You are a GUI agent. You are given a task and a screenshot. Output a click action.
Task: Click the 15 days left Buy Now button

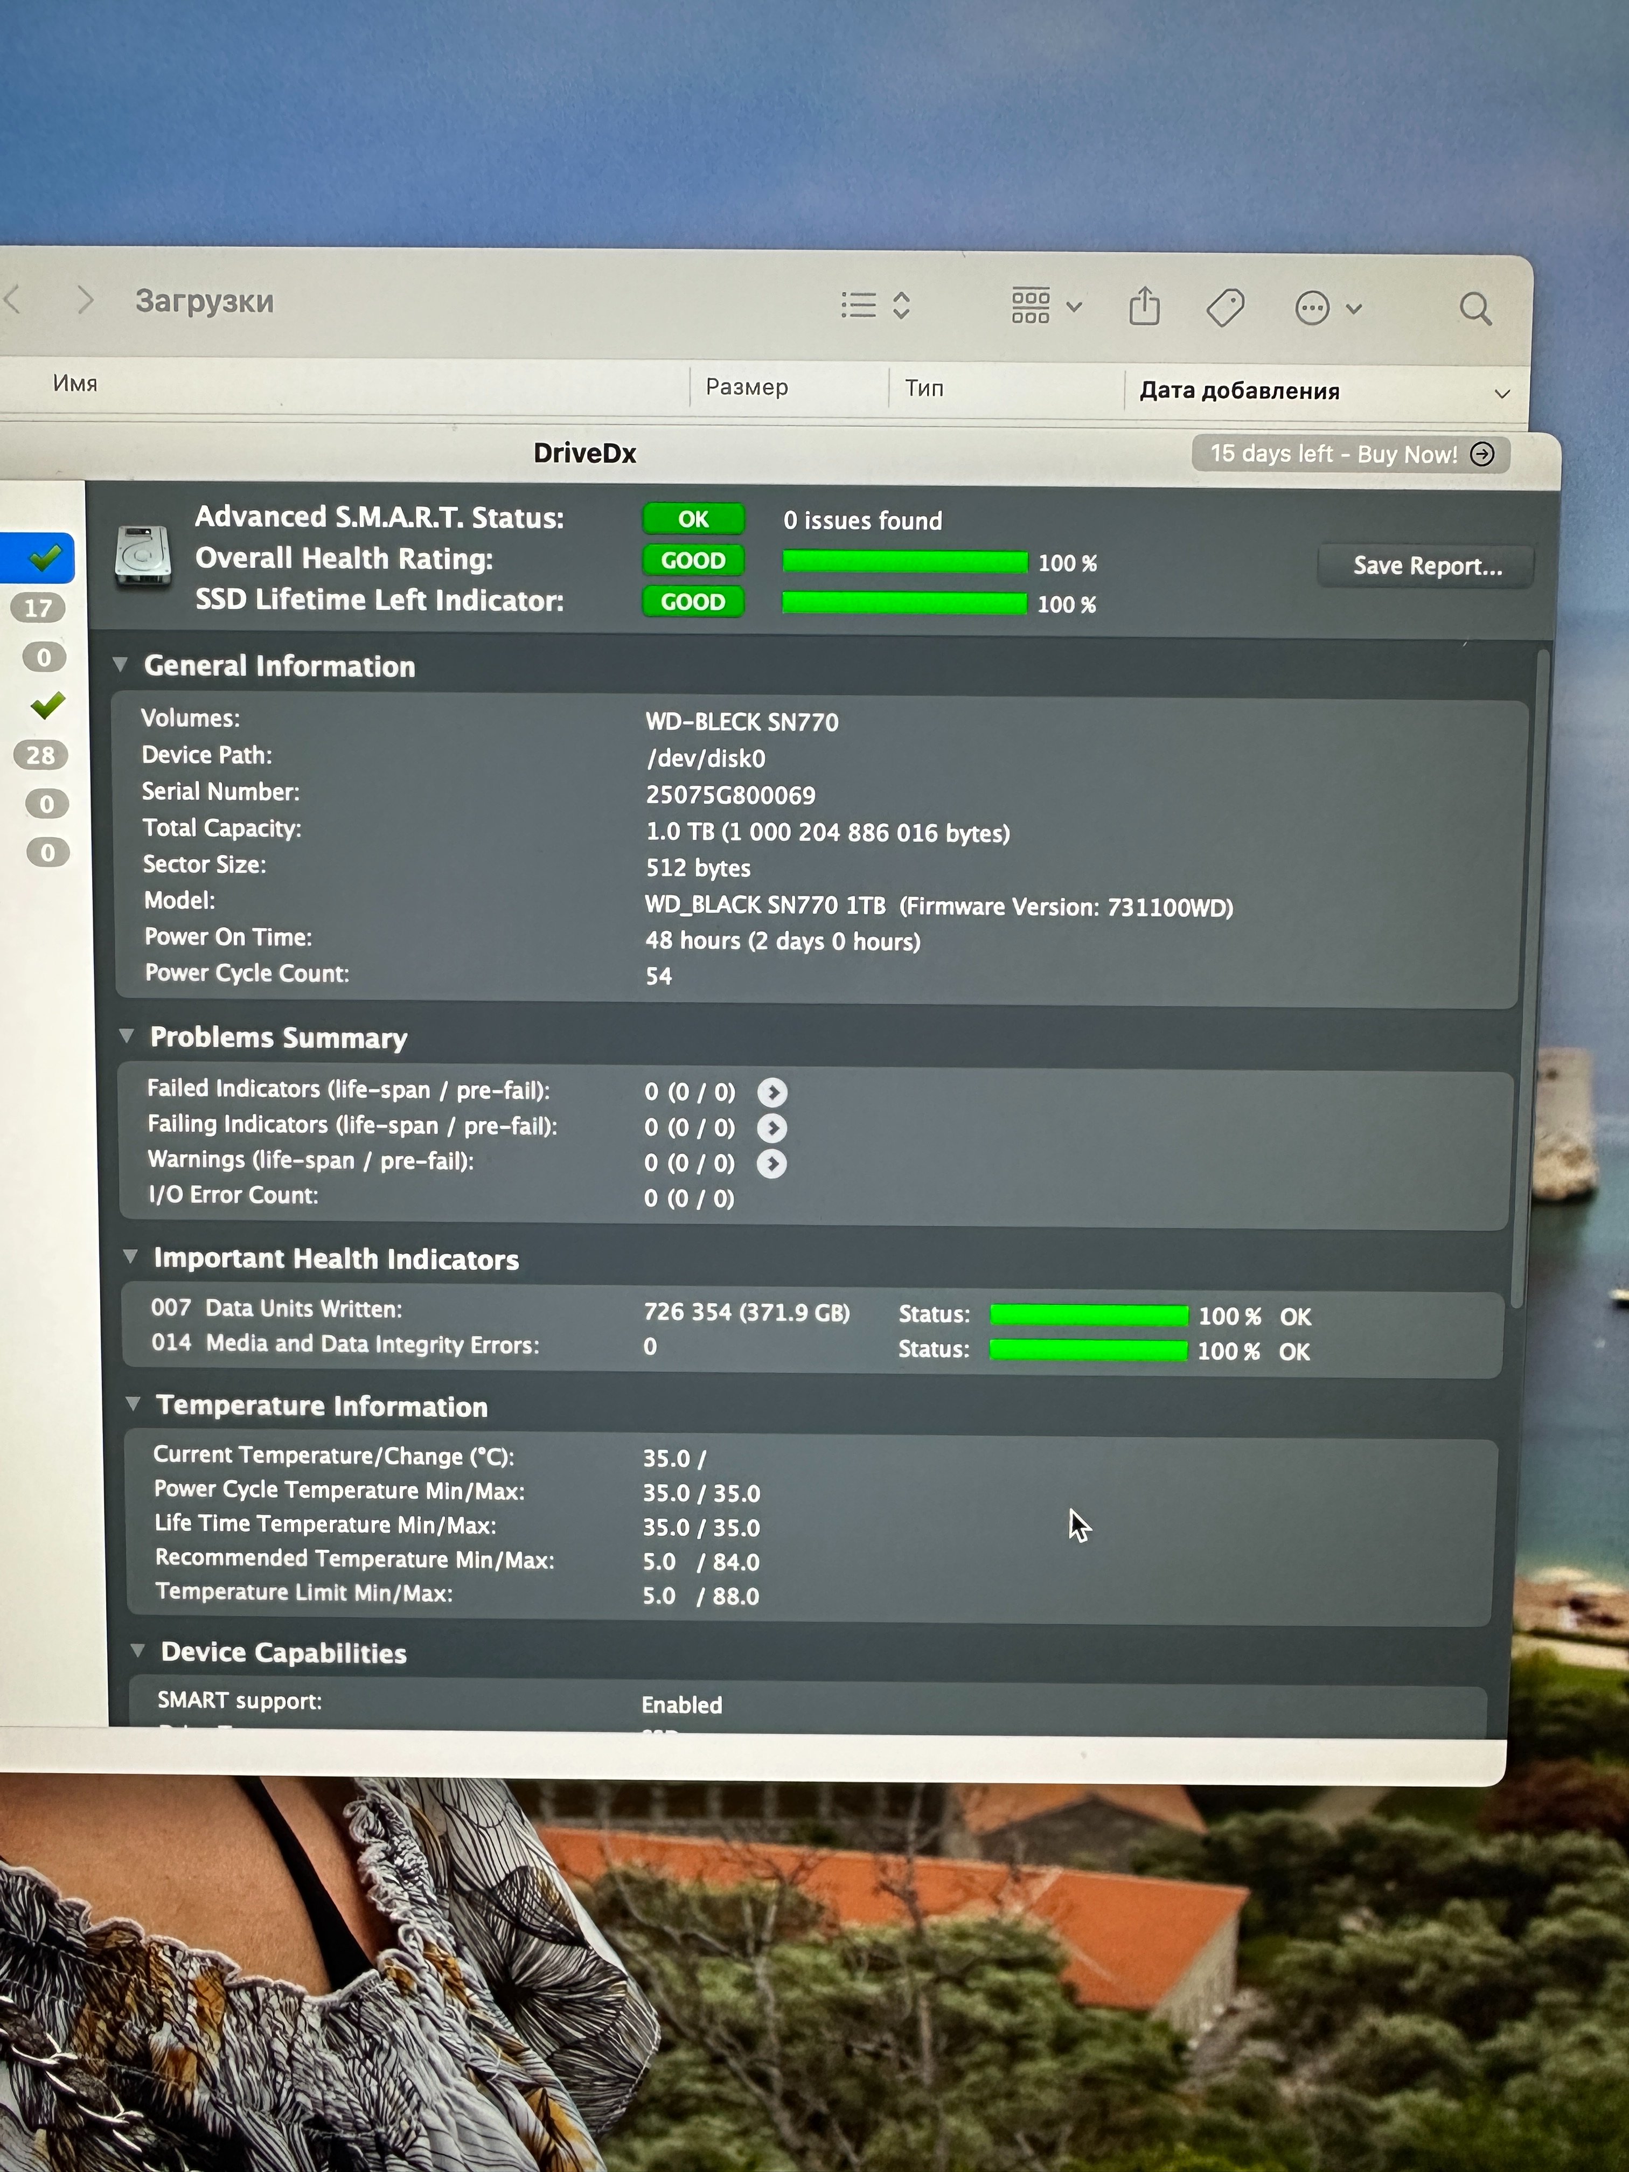1351,454
